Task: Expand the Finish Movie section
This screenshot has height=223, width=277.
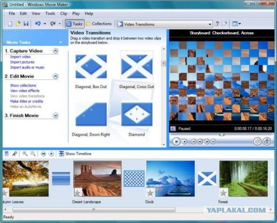Action: coord(55,115)
